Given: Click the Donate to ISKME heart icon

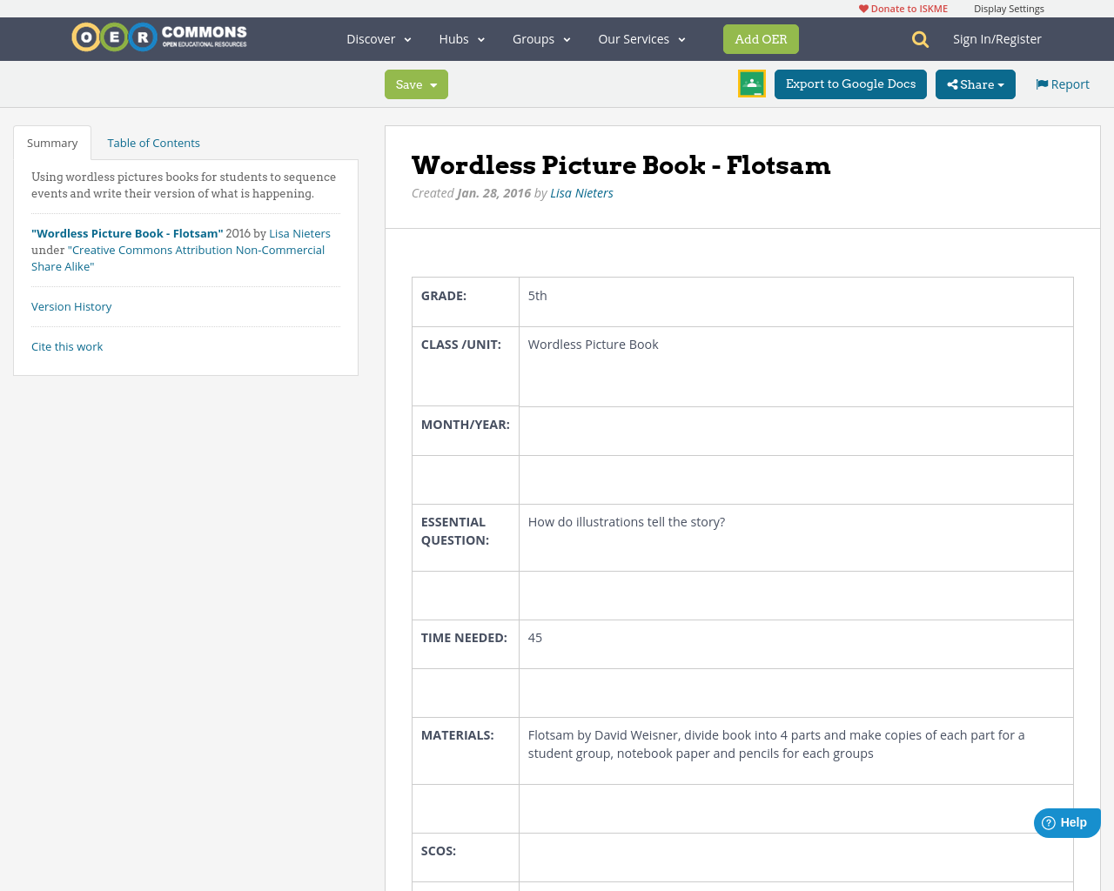Looking at the screenshot, I should coord(863,8).
